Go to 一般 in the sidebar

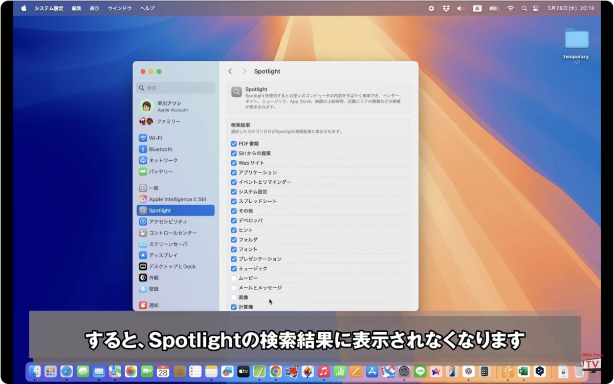pos(176,188)
